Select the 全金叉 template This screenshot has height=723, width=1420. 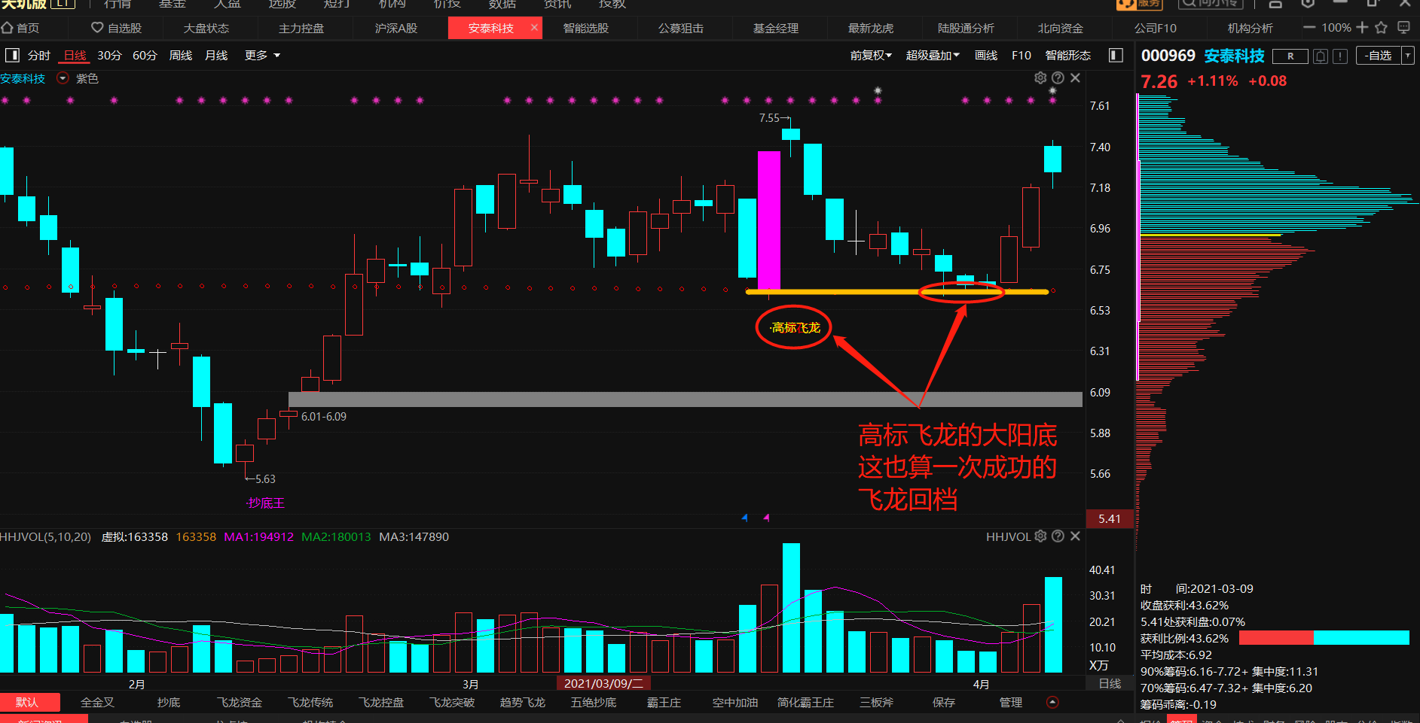tap(97, 702)
